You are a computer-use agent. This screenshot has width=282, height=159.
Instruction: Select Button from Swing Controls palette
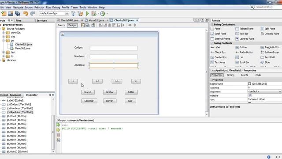point(241,47)
